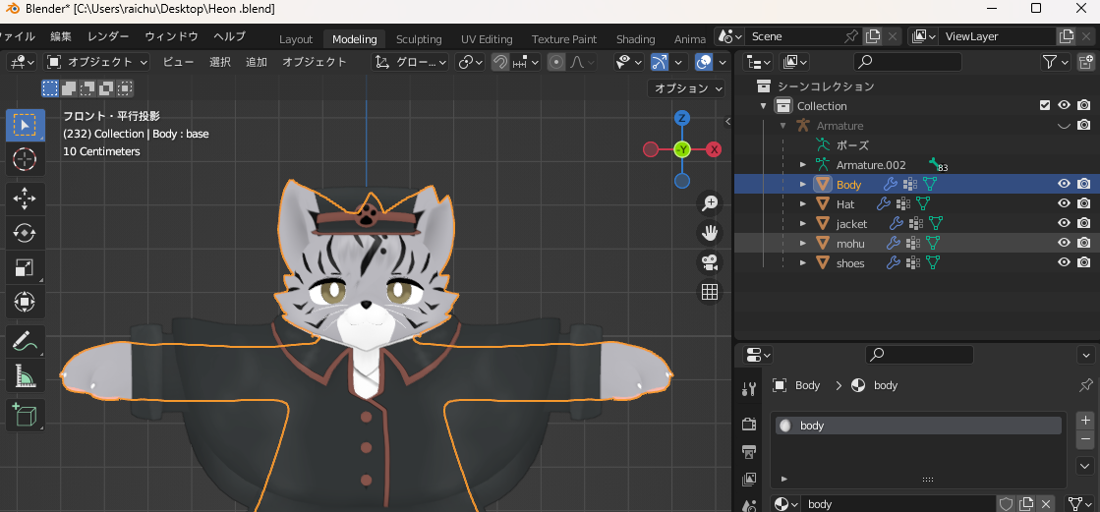Image resolution: width=1100 pixels, height=512 pixels.
Task: Click the zoom magnifier viewport button
Action: 710,203
